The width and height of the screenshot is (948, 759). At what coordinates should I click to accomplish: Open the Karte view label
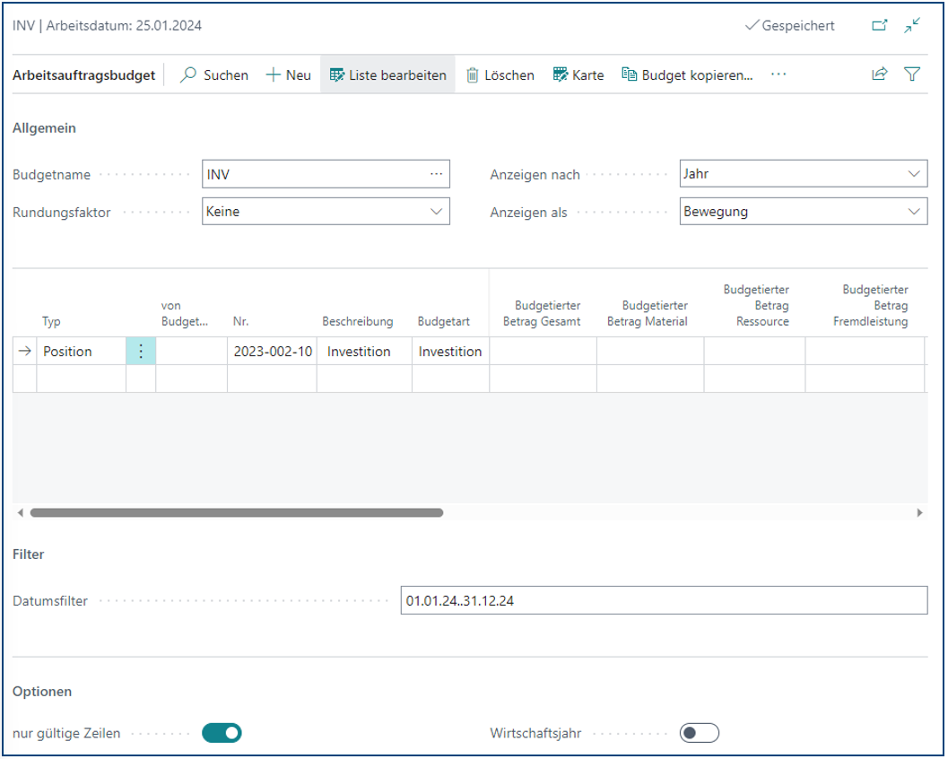click(x=588, y=75)
